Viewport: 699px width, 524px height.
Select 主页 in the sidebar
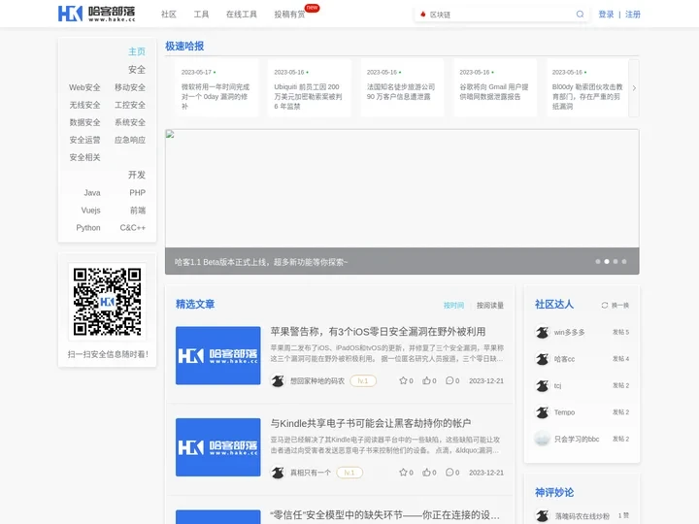click(x=137, y=51)
